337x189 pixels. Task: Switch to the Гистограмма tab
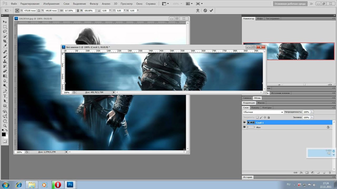(272, 19)
